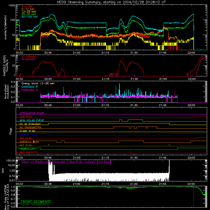The width and height of the screenshot is (210, 210).
Task: Click the GAP_FLAG label
Action: click(26, 117)
